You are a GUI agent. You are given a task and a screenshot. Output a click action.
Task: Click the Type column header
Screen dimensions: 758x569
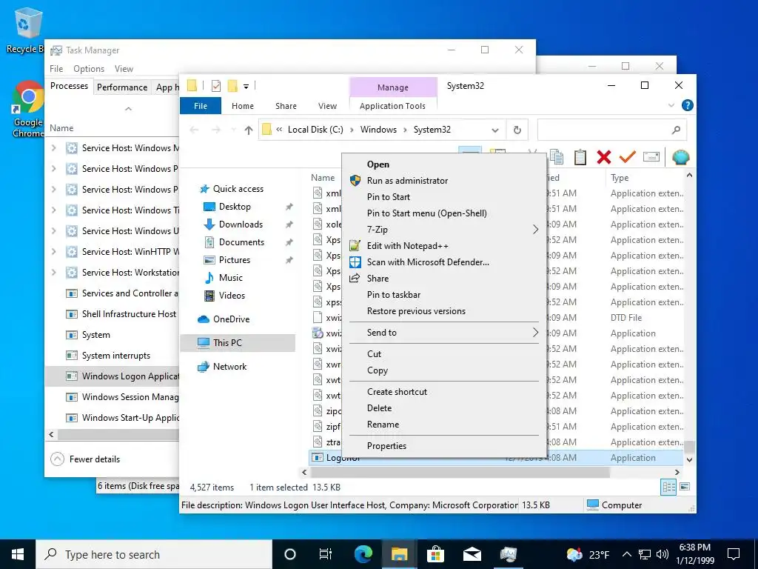pyautogui.click(x=620, y=178)
